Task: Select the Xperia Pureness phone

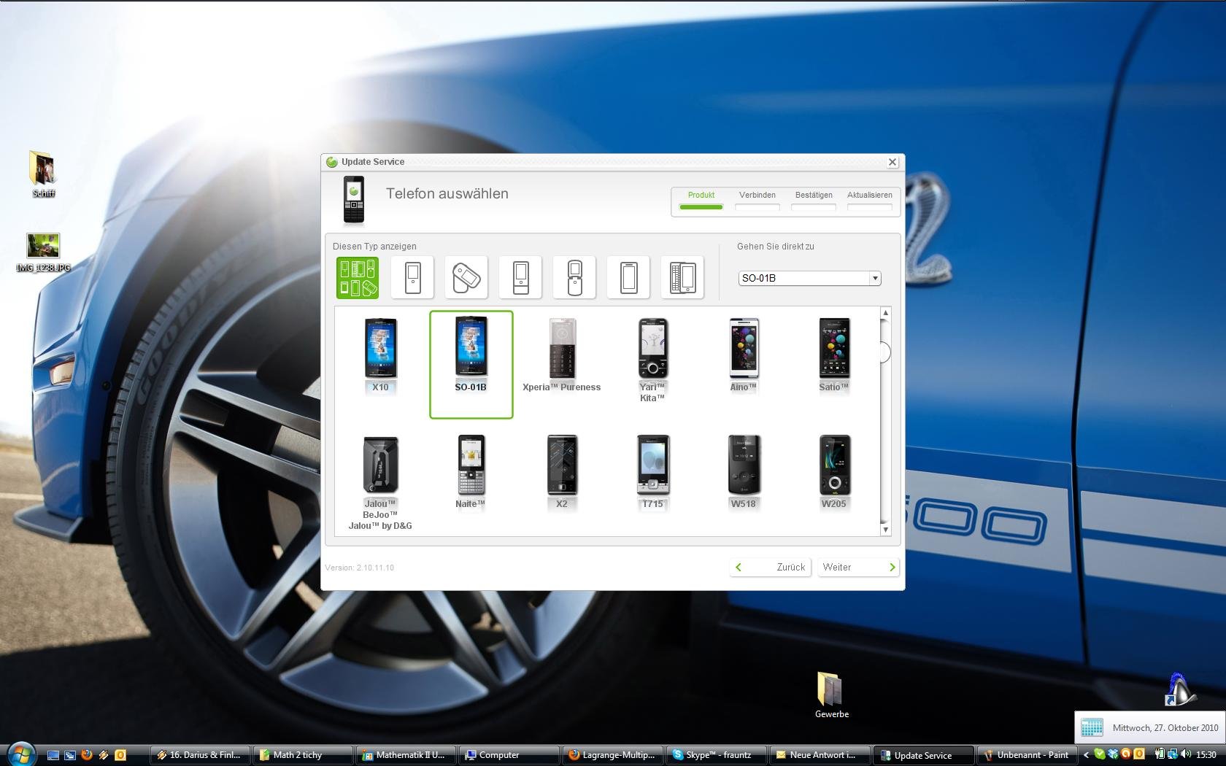Action: coord(562,356)
